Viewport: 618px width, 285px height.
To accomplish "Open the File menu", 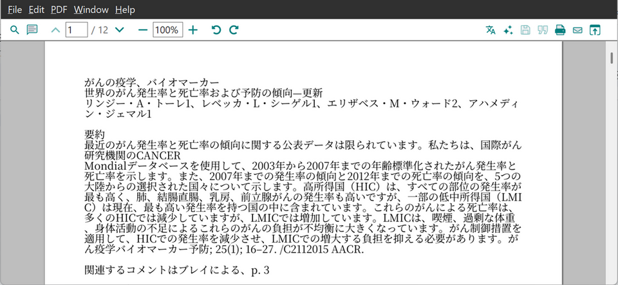I will tap(15, 10).
